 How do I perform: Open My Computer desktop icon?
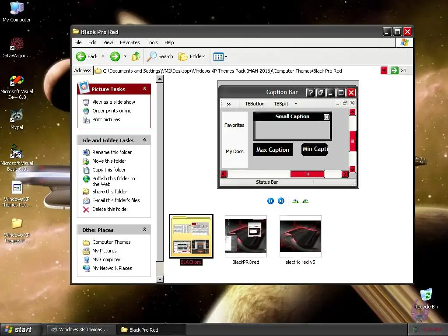17,12
